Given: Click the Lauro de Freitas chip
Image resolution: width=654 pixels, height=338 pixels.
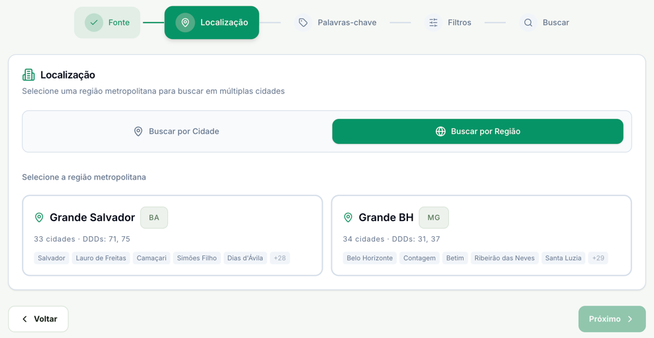Looking at the screenshot, I should pos(101,258).
